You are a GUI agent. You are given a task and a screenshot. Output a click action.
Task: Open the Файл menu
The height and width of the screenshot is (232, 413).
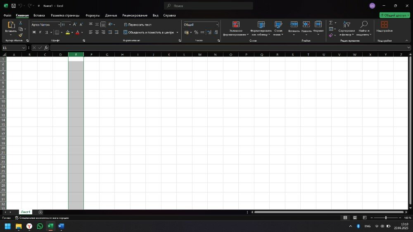[7, 15]
